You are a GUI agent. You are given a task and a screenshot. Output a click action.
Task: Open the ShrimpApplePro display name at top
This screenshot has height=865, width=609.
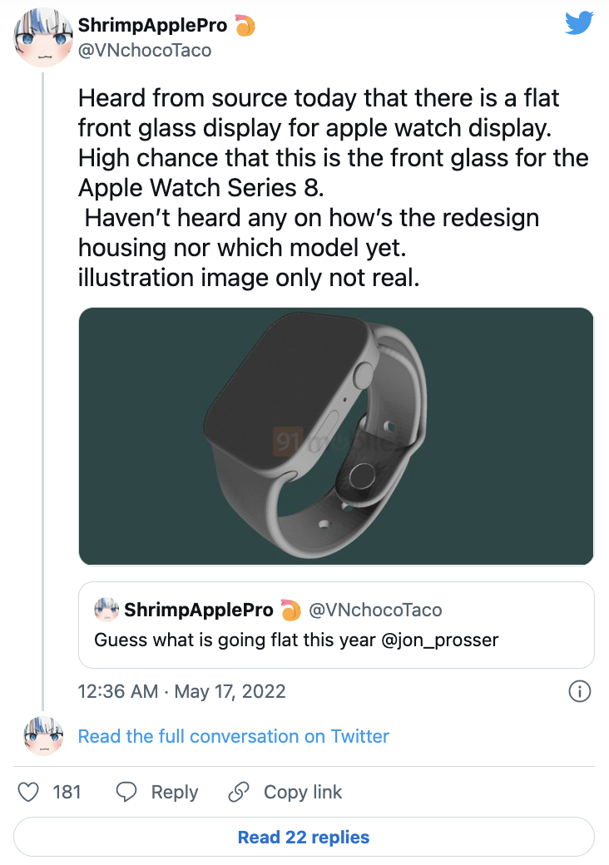click(x=152, y=27)
